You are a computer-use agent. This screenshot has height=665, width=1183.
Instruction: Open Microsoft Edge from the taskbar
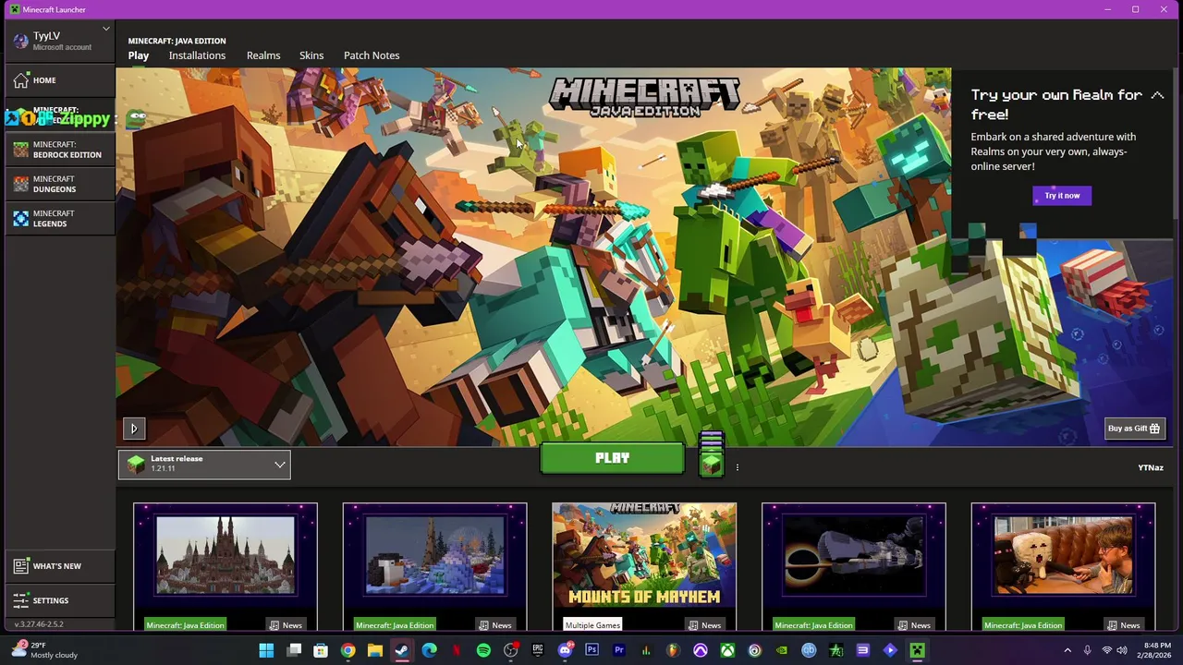point(429,650)
